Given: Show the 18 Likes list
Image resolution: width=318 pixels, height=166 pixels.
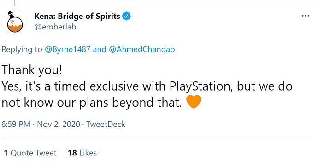Looking at the screenshot, I should [82, 153].
